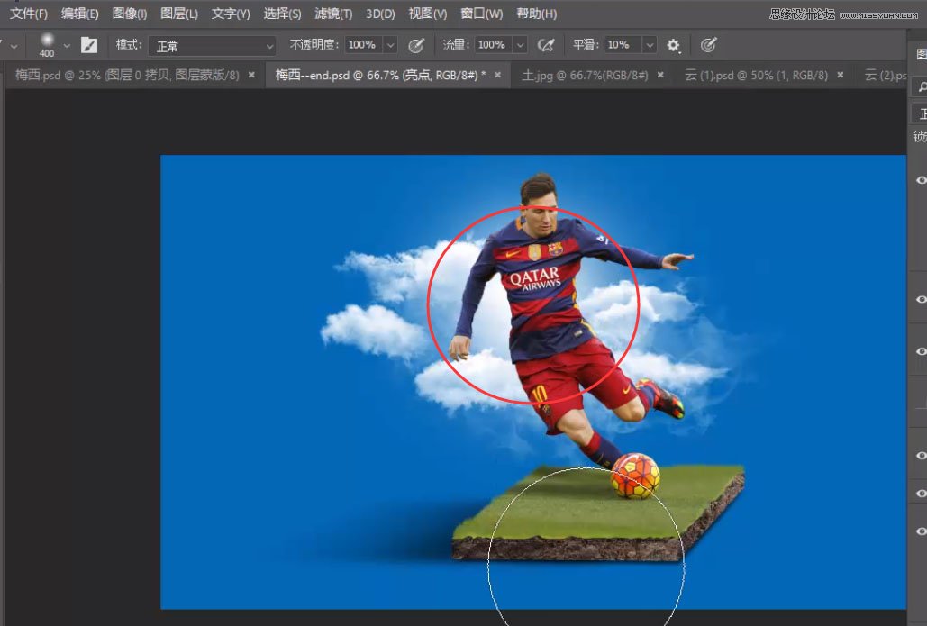Enable airbrush mode icon next to 流量
Screen dimensions: 927x626
tap(545, 45)
